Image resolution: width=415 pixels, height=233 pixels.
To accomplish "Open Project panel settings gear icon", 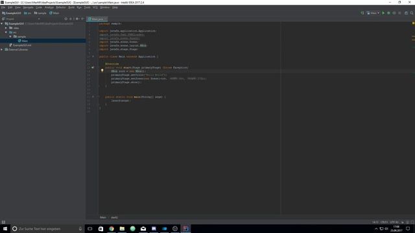I will tap(77, 19).
